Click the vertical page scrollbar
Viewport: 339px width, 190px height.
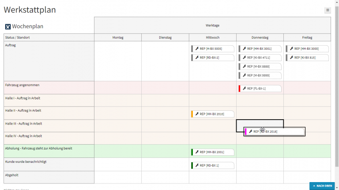tap(337, 86)
